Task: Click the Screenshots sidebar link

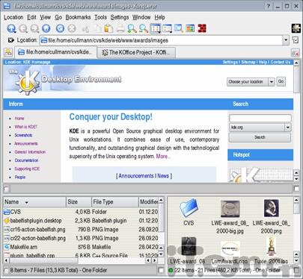Action: (23, 135)
